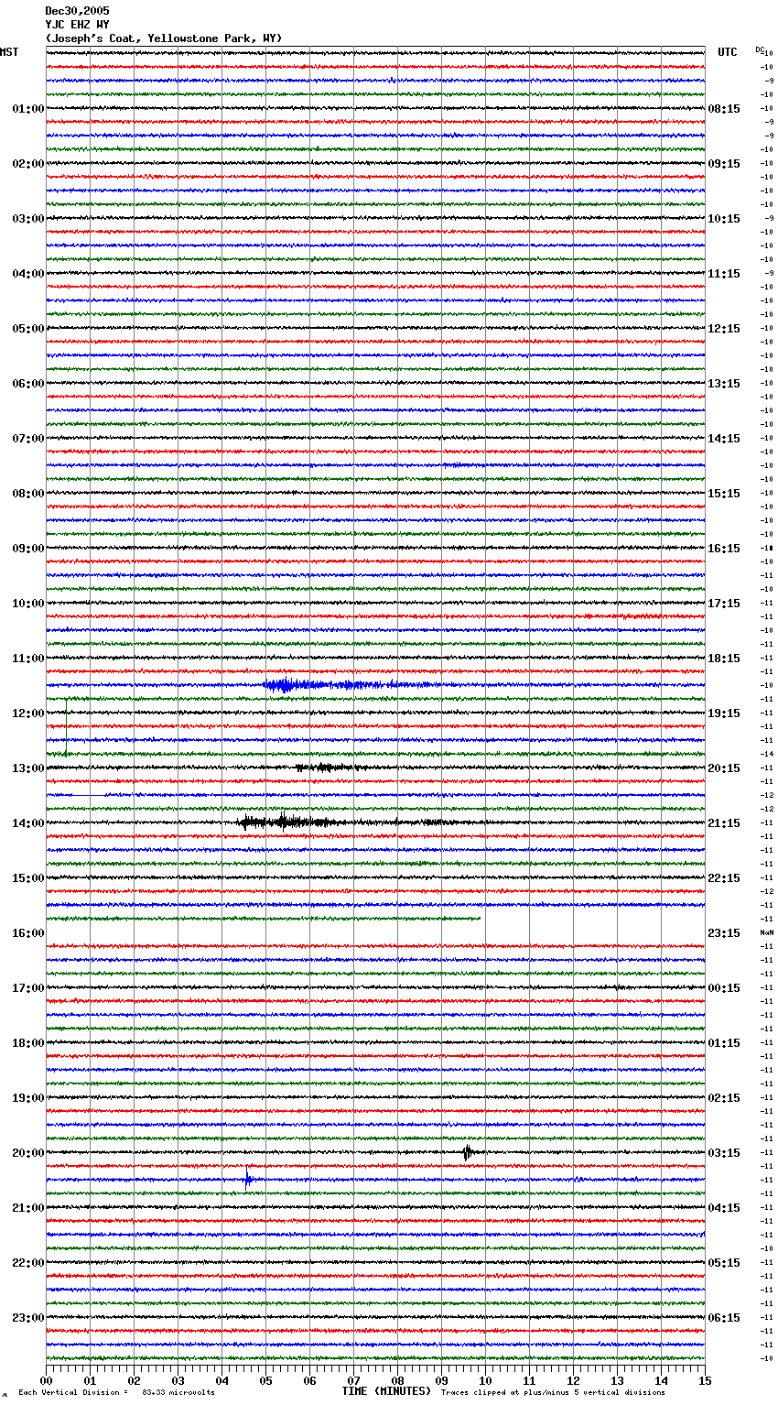Click the 'DC' column header at top right
Viewport: 778px width, 1405px height.
coord(760,49)
